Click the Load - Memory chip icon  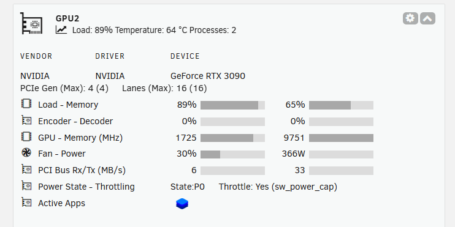click(x=26, y=103)
